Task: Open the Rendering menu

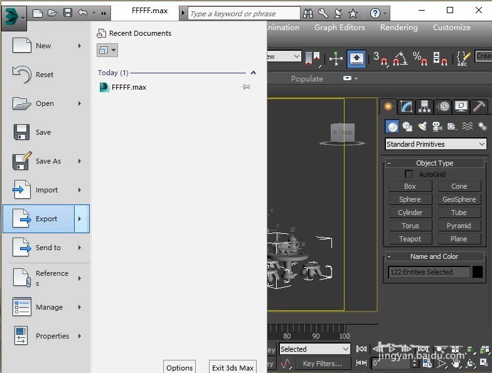Action: pyautogui.click(x=399, y=28)
